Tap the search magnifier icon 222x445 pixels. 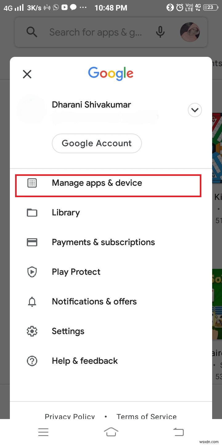(x=32, y=32)
